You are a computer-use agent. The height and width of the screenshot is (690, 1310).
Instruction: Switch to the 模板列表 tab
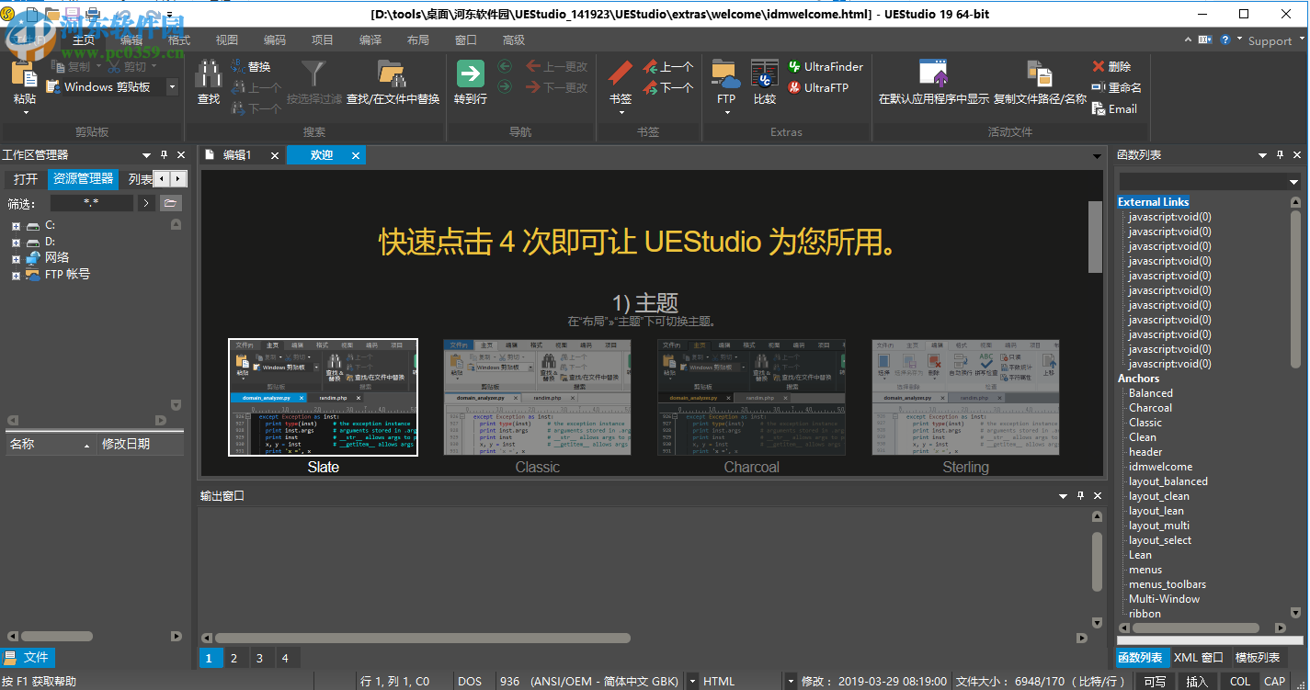click(x=1258, y=658)
